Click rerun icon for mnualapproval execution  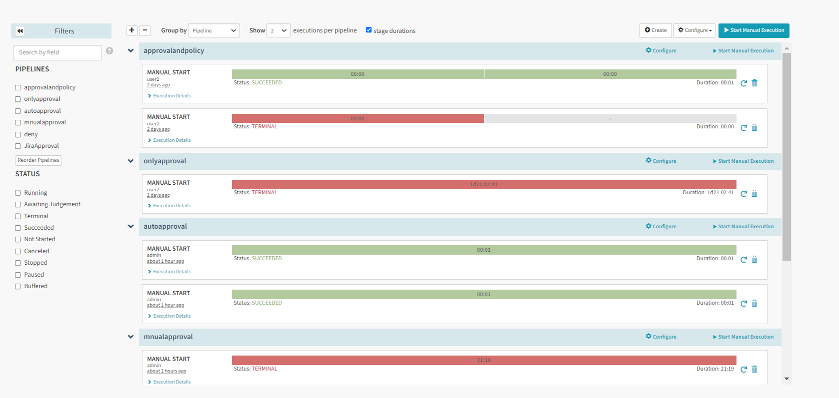pyautogui.click(x=743, y=370)
